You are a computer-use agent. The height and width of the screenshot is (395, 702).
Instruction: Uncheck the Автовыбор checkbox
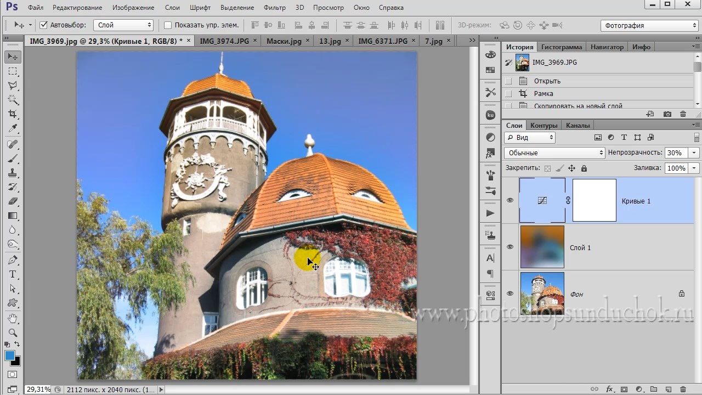point(44,25)
